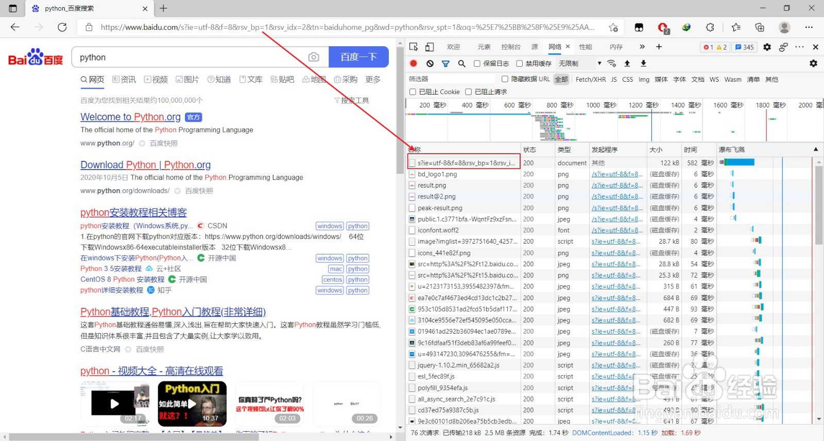Click the page horizontal scrollbar
The width and height of the screenshot is (824, 441).
133,437
